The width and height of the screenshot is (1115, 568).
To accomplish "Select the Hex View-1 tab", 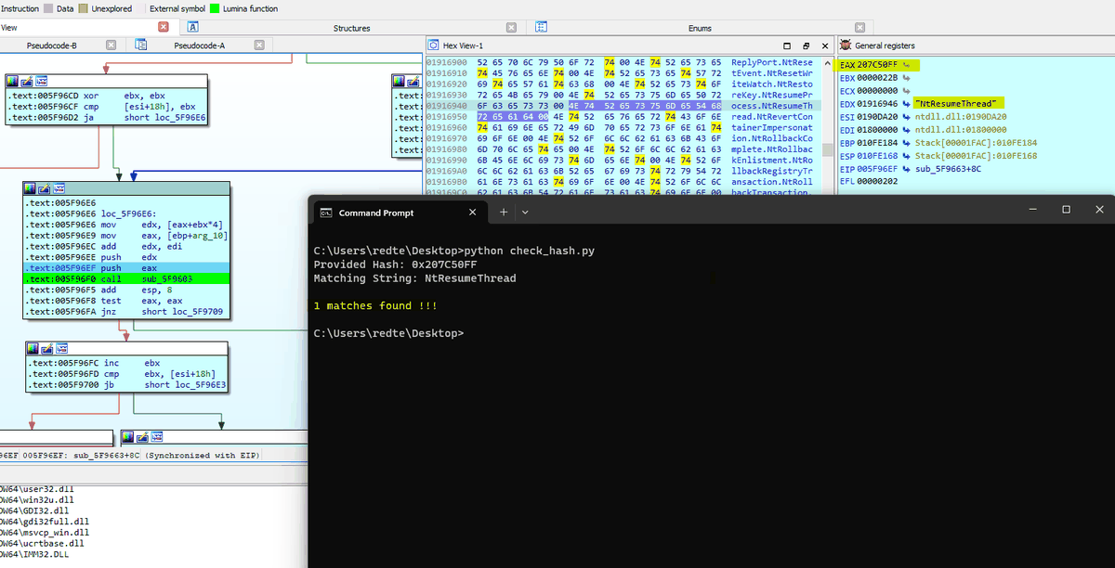I will pyautogui.click(x=463, y=45).
